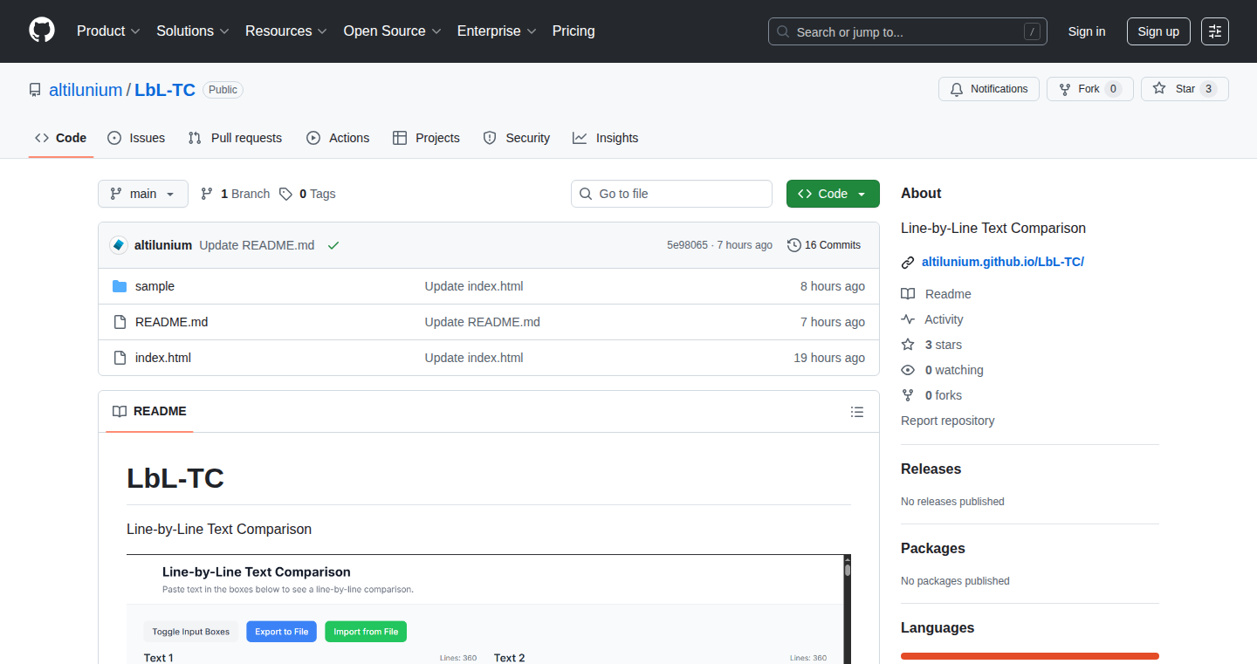The height and width of the screenshot is (664, 1257).
Task: Select the README tab in the file viewer
Action: 149,412
